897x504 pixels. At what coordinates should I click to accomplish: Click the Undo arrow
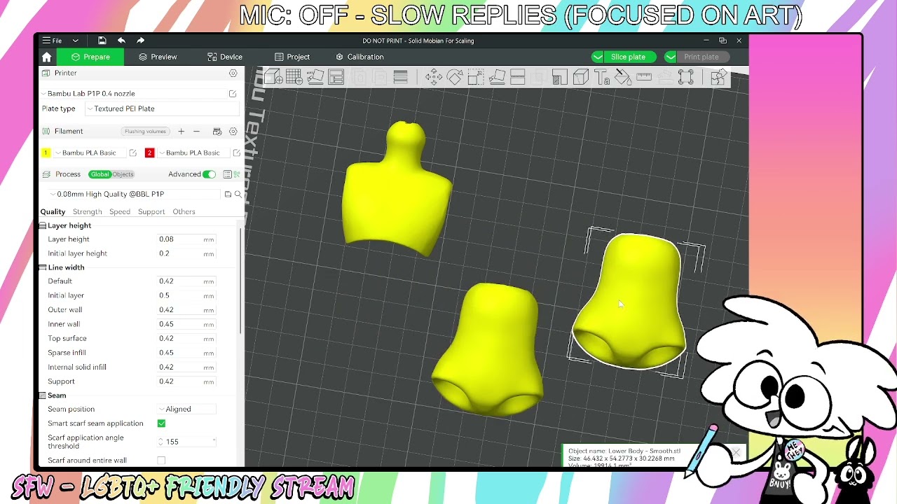[x=121, y=41]
